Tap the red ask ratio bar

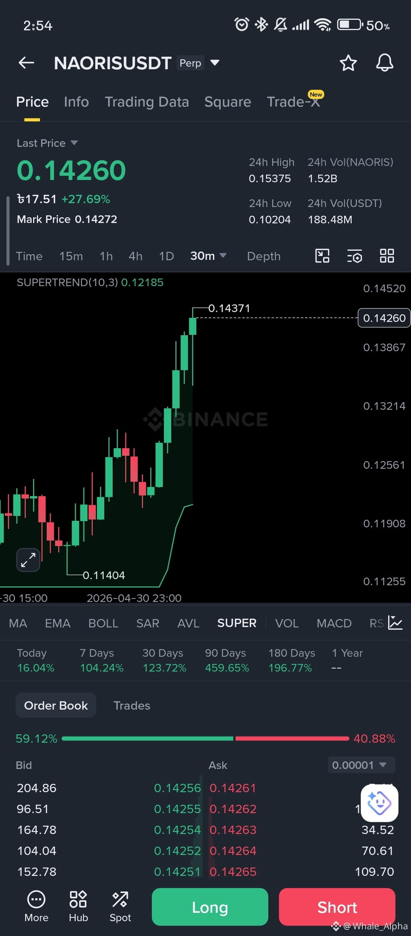click(x=292, y=739)
